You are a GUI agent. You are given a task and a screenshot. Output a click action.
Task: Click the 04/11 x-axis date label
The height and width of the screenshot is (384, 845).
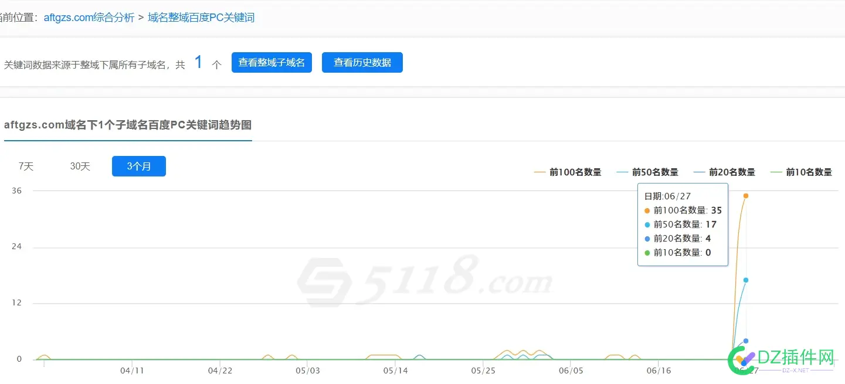point(132,371)
